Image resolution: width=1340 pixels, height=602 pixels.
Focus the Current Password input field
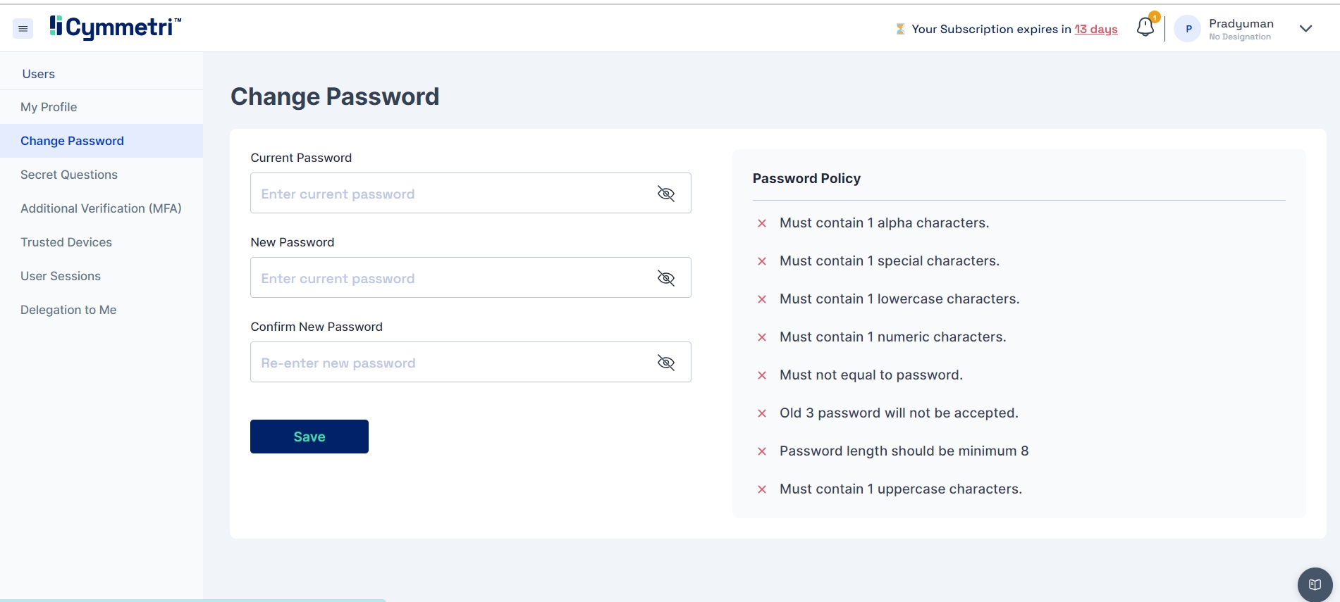click(x=451, y=194)
